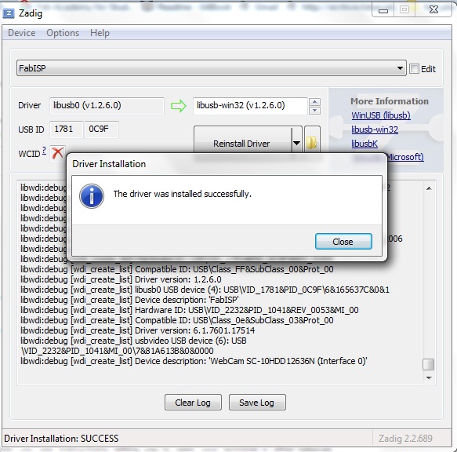Close the Driver Installation dialog
The width and height of the screenshot is (457, 452).
[343, 242]
